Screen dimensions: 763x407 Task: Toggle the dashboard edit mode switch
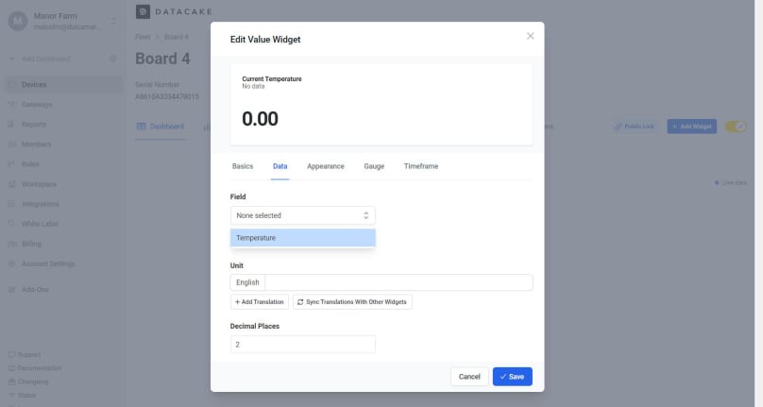pos(736,127)
